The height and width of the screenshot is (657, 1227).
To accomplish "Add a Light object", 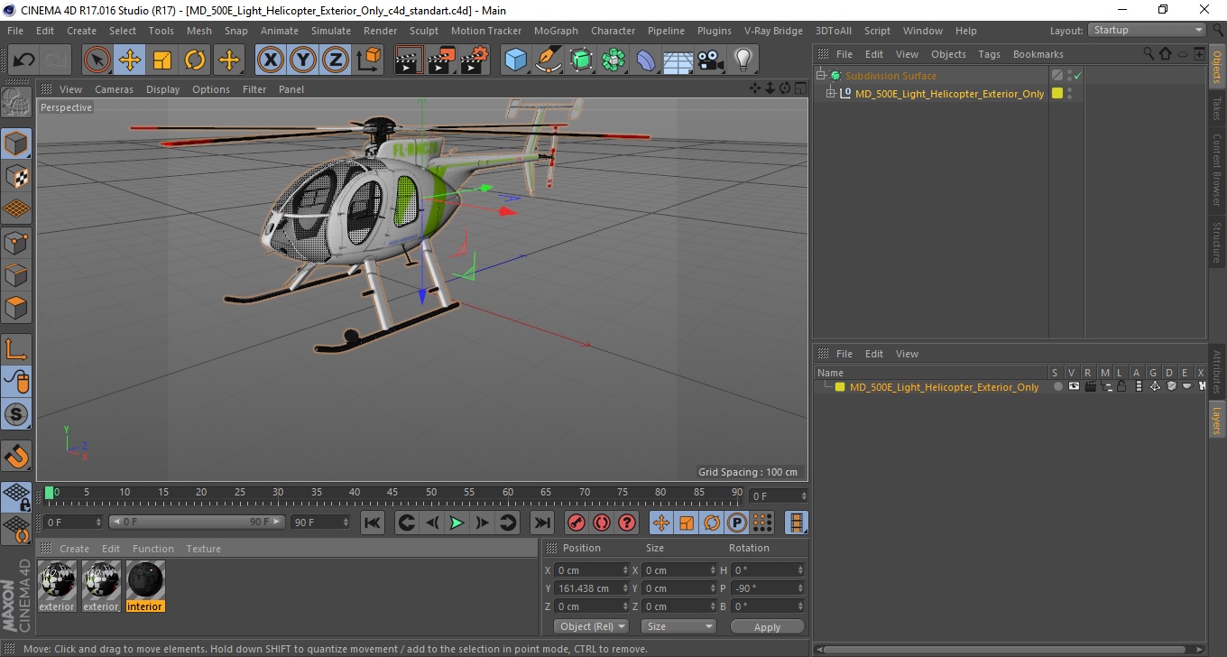I will 743,60.
